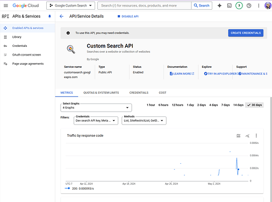Viewport: 272px width, 202px height.
Task: Click the Page usage agreements icon
Action: tap(5, 64)
